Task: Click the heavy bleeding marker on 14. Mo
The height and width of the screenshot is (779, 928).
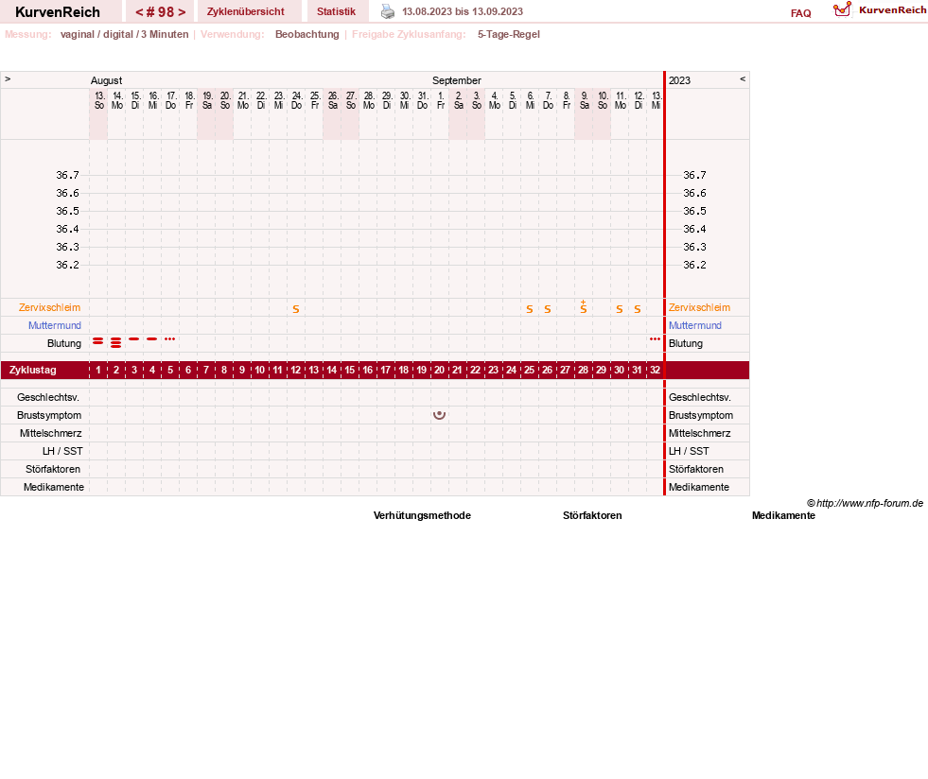Action: (x=116, y=342)
